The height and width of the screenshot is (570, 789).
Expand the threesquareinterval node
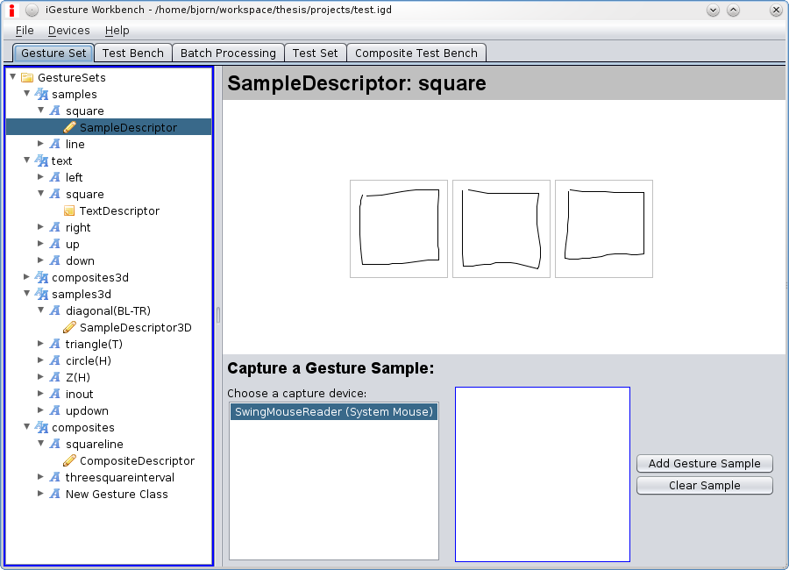(41, 477)
